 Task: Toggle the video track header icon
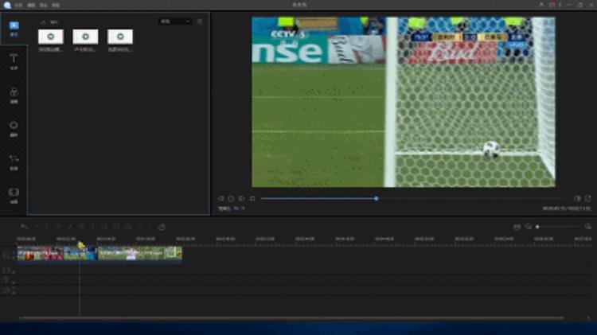[8, 255]
